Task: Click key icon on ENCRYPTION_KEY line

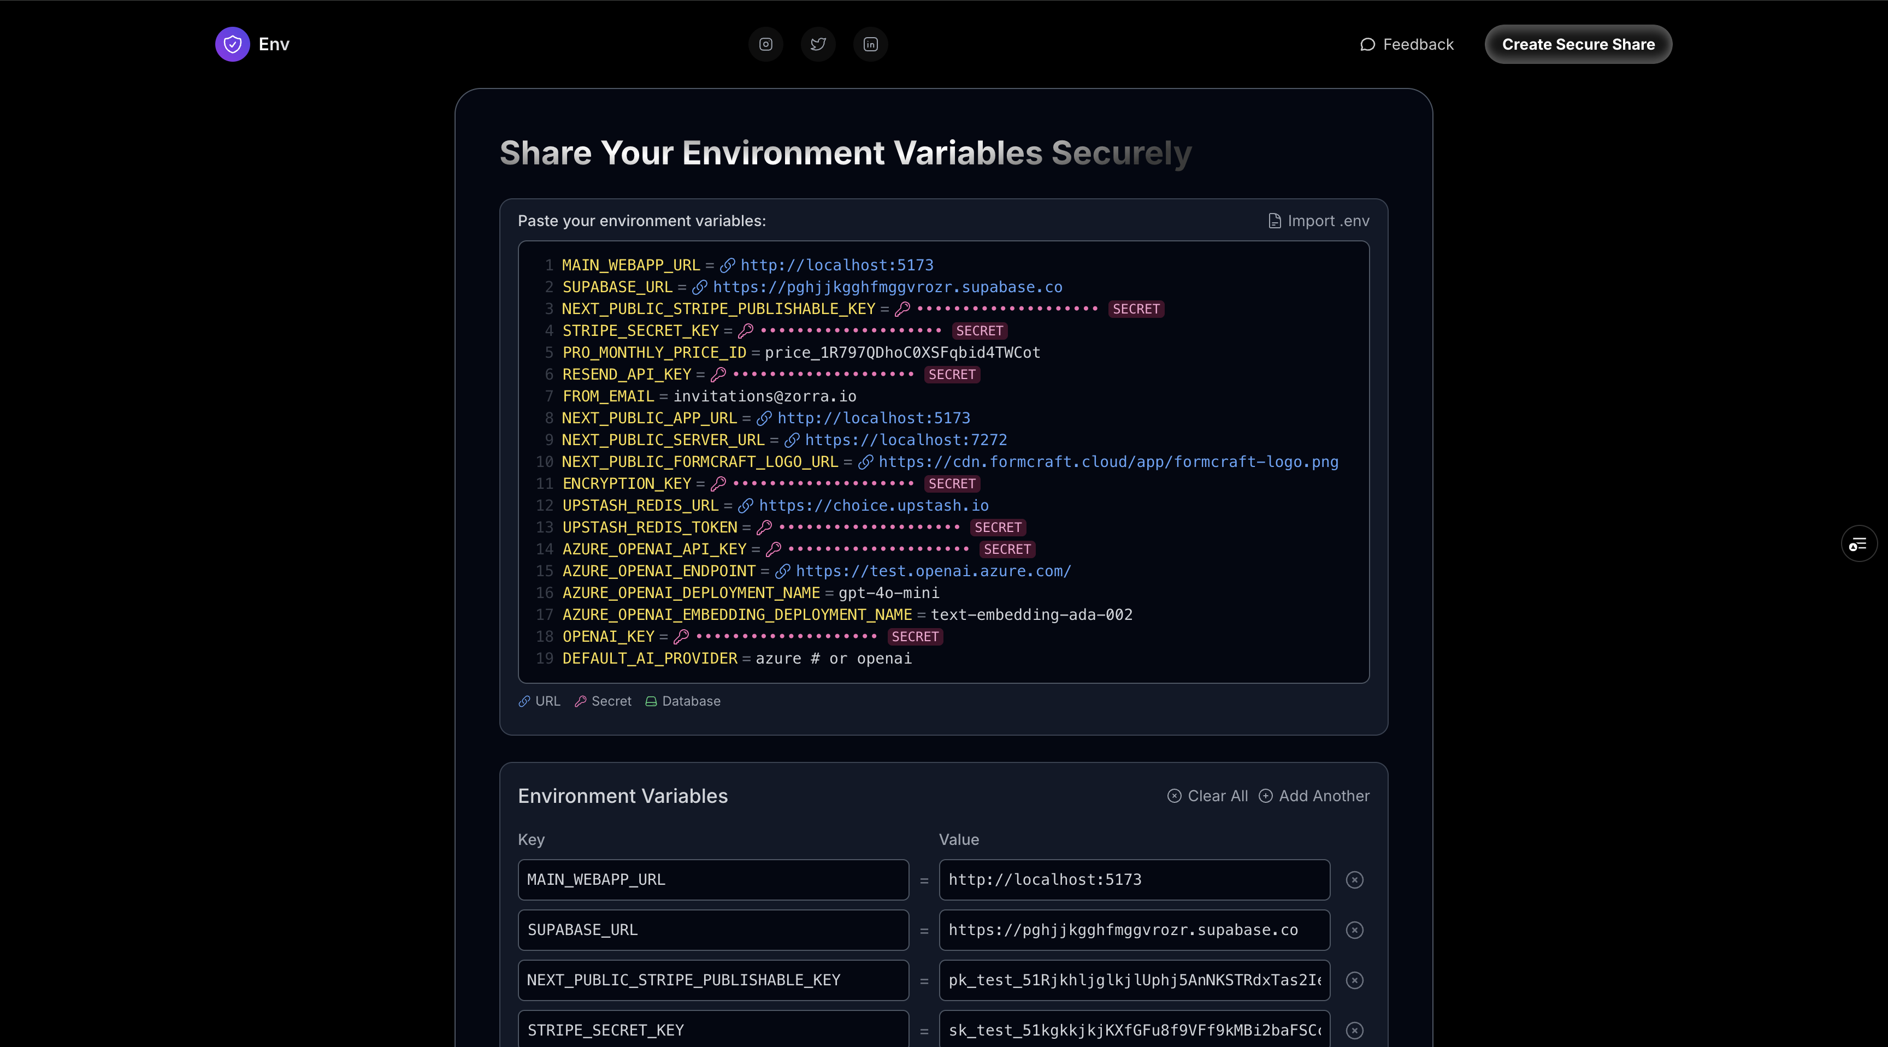Action: coord(718,483)
